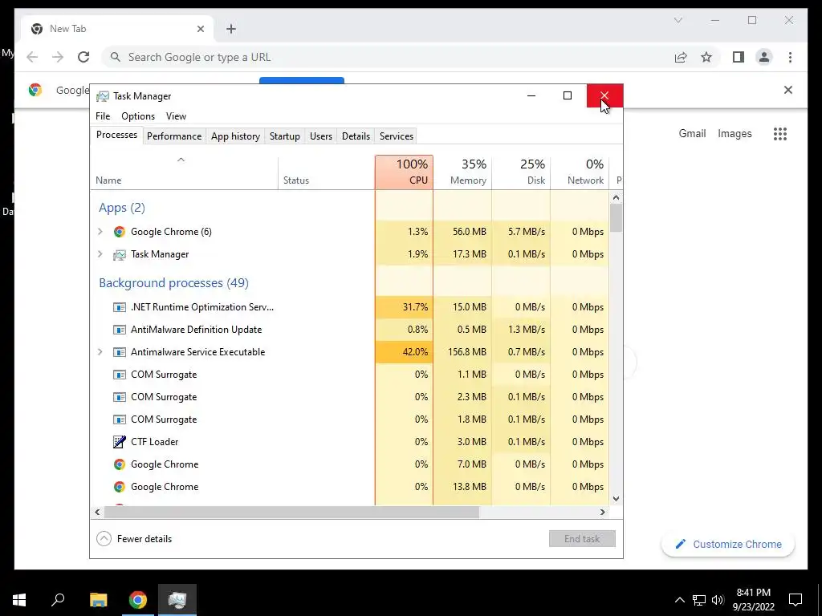The width and height of the screenshot is (822, 616).
Task: Open Windows Start menu
Action: click(19, 600)
